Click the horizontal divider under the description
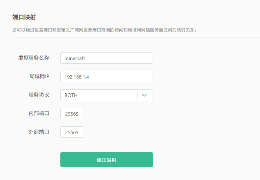Screen dimensions: 260x180 click(136, 37)
